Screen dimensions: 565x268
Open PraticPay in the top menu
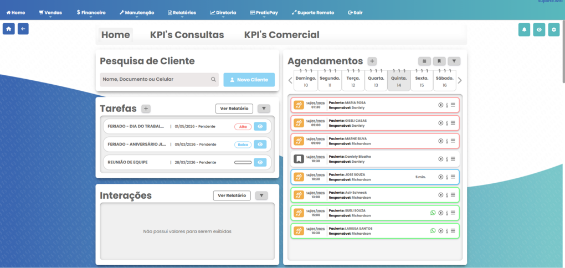coord(264,13)
